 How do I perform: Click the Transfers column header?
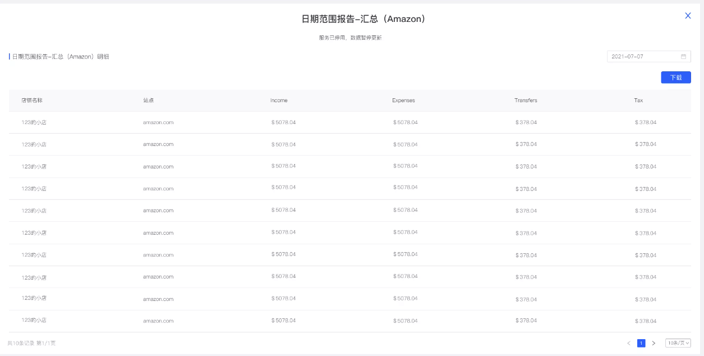click(x=526, y=101)
